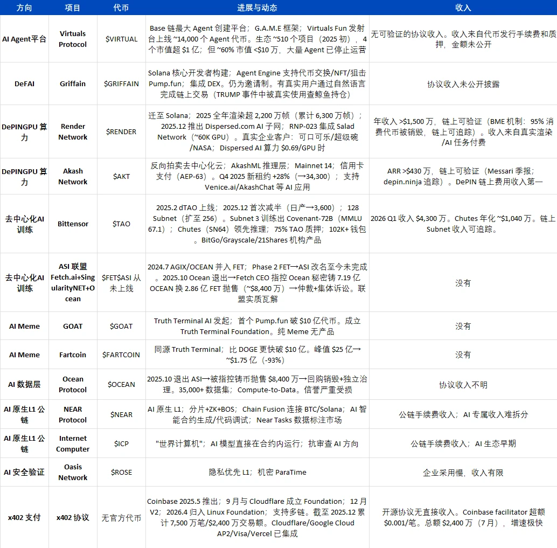Click the NEAR Protocol row

click(x=72, y=414)
